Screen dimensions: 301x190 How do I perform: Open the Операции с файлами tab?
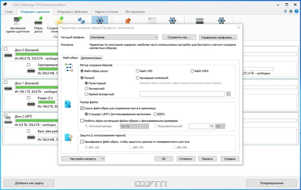click(x=72, y=12)
